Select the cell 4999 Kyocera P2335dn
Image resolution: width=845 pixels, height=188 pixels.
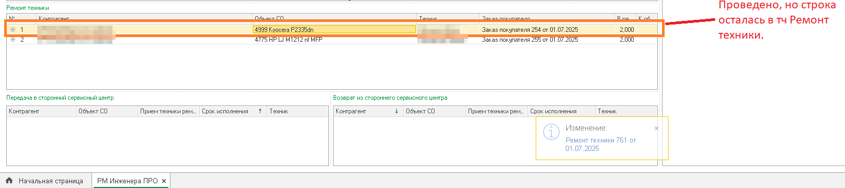(334, 30)
